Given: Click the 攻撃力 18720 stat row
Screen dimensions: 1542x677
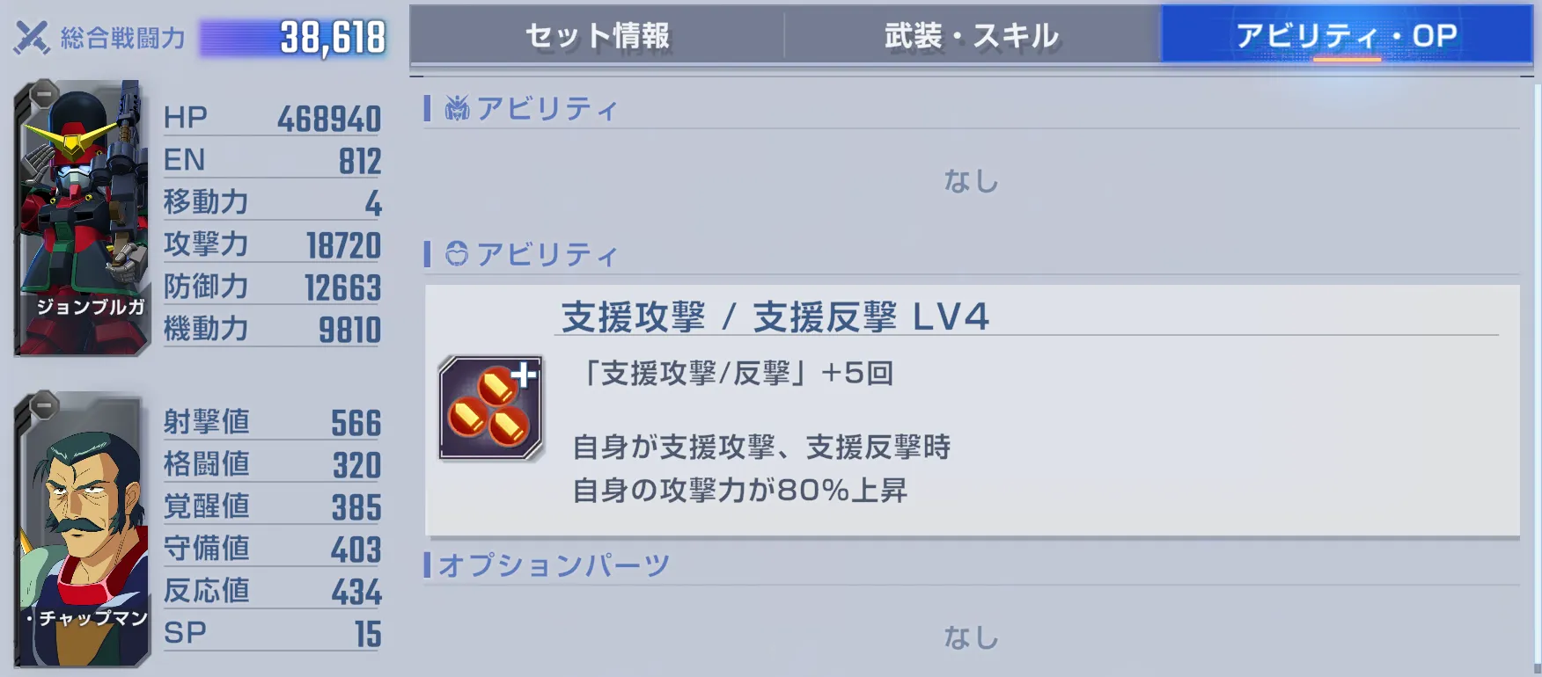Looking at the screenshot, I should 273,244.
